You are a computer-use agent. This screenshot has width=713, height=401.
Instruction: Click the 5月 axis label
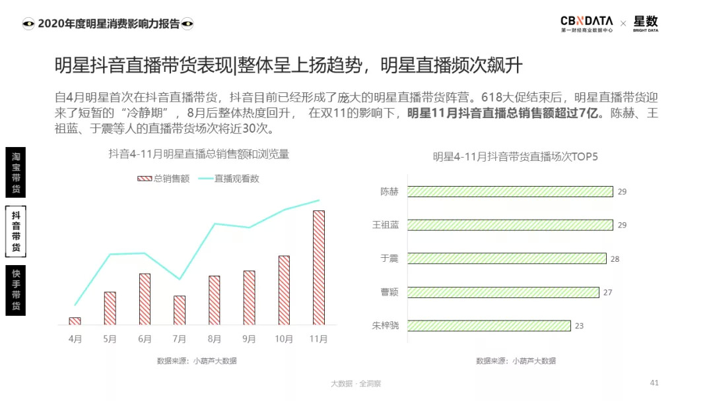(x=110, y=339)
